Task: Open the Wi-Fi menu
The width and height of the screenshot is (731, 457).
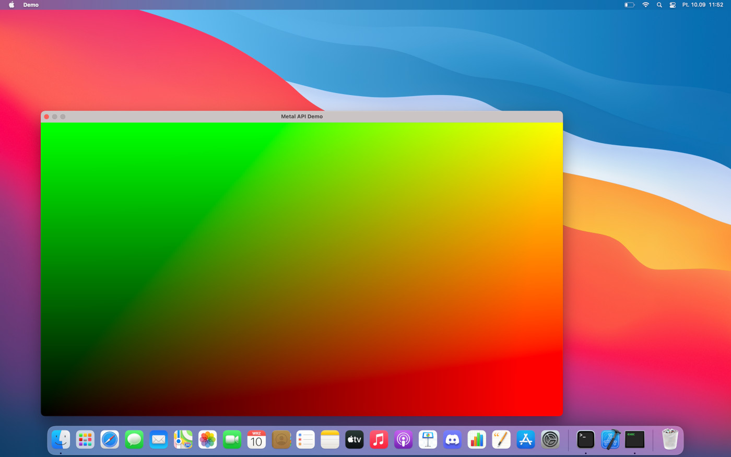Action: tap(646, 5)
